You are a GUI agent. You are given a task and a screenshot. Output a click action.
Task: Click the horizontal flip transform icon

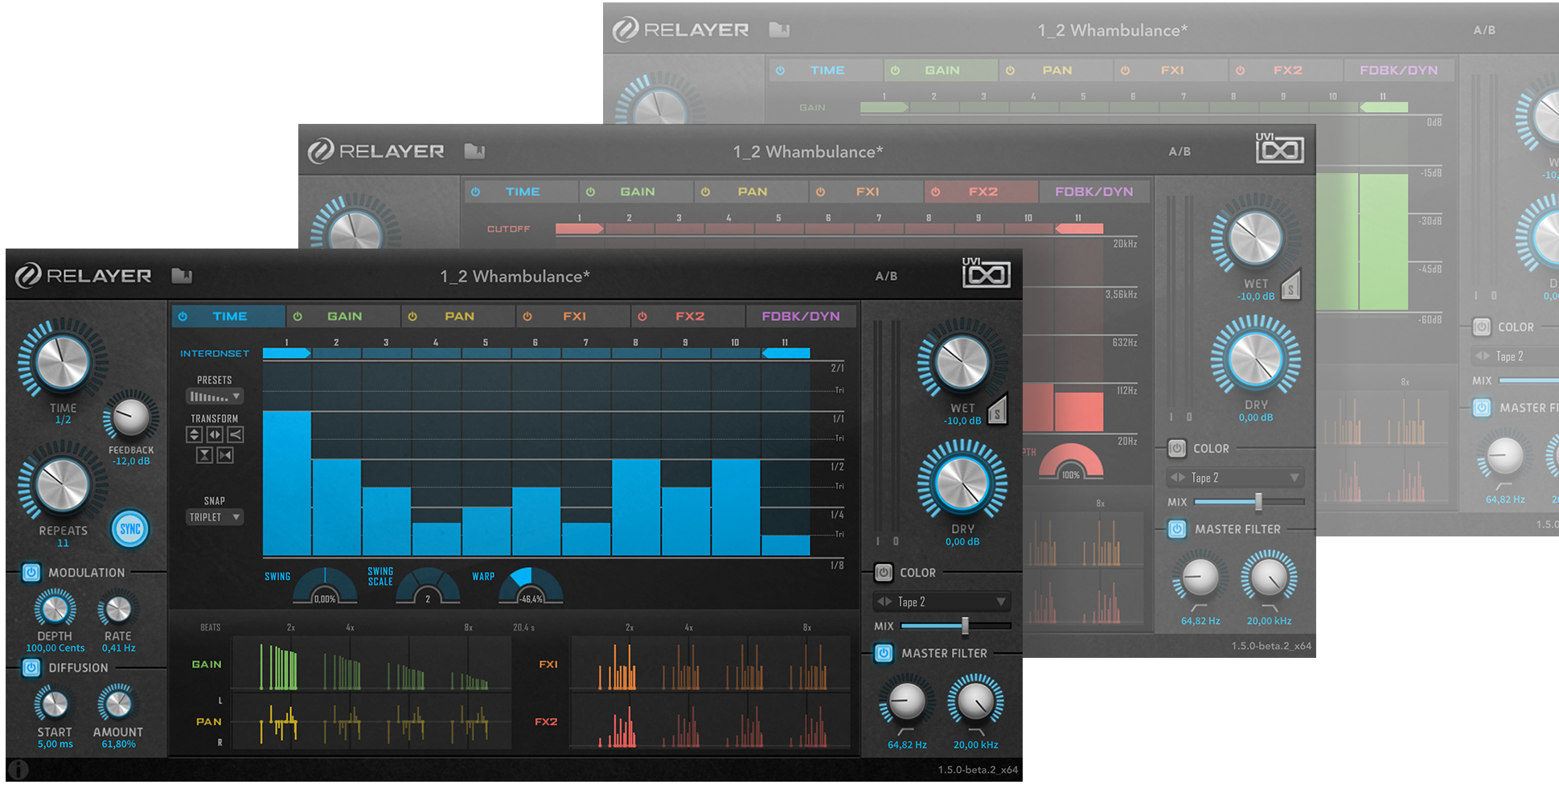[x=215, y=435]
